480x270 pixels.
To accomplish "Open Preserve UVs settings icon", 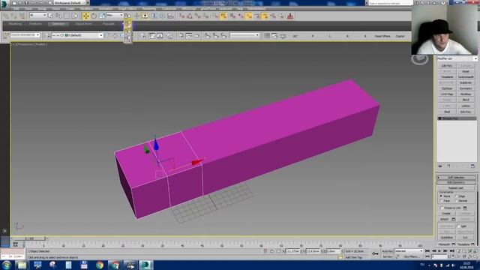I will [x=465, y=208].
